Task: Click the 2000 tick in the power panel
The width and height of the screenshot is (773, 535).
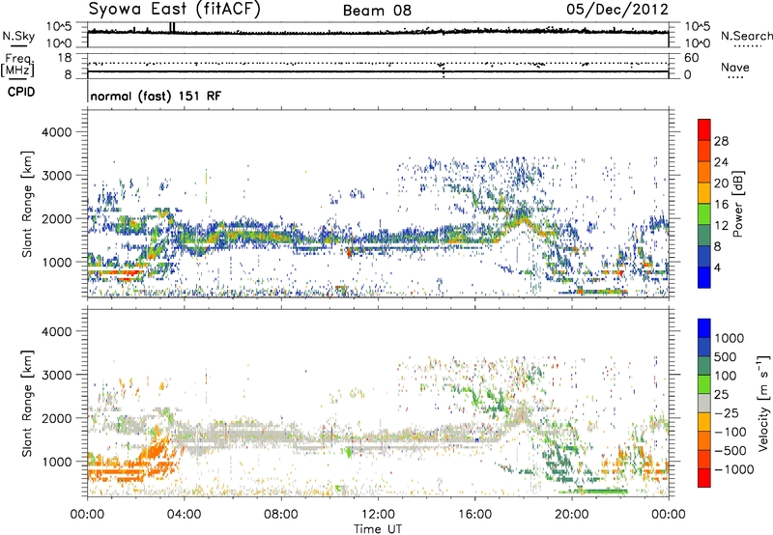Action: tap(56, 218)
